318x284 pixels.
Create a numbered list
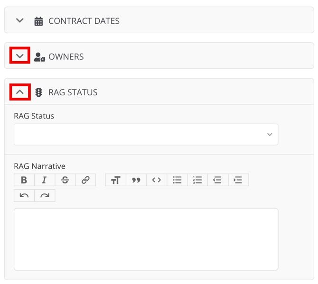[x=197, y=180]
